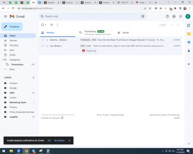Open the Google apps grid
This screenshot has height=154, width=193.
181,17
